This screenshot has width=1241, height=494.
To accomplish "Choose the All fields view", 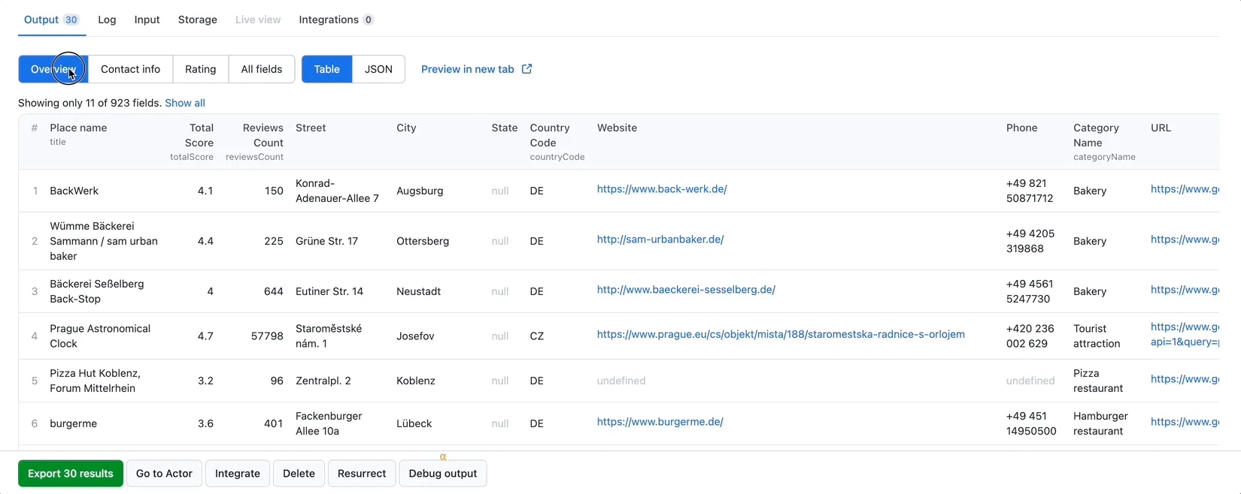I will (x=261, y=69).
